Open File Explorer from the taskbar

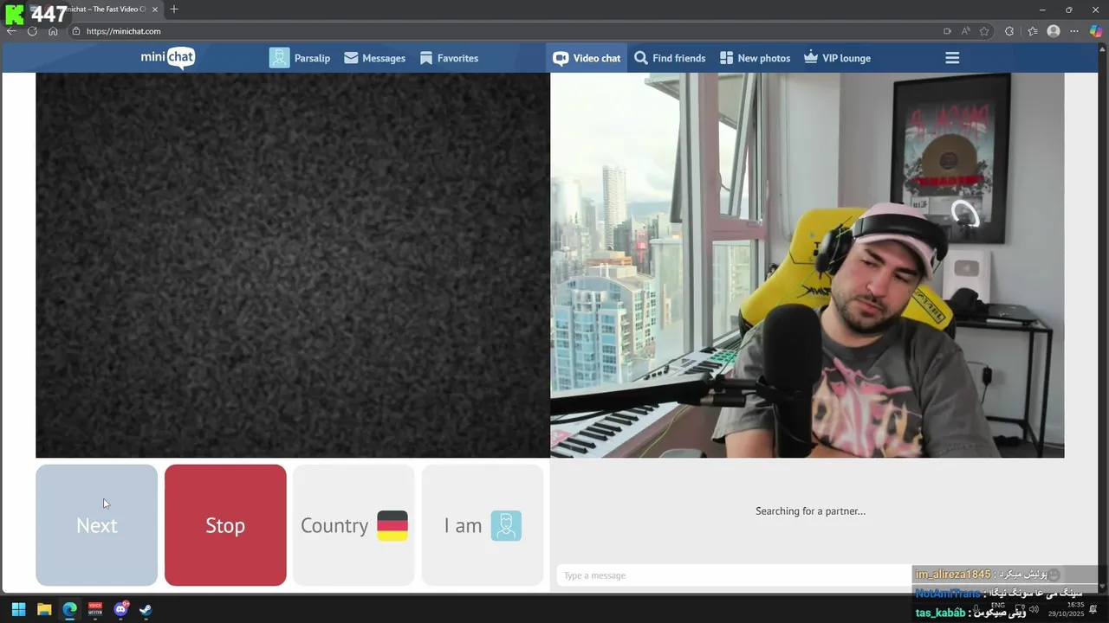tap(44, 609)
